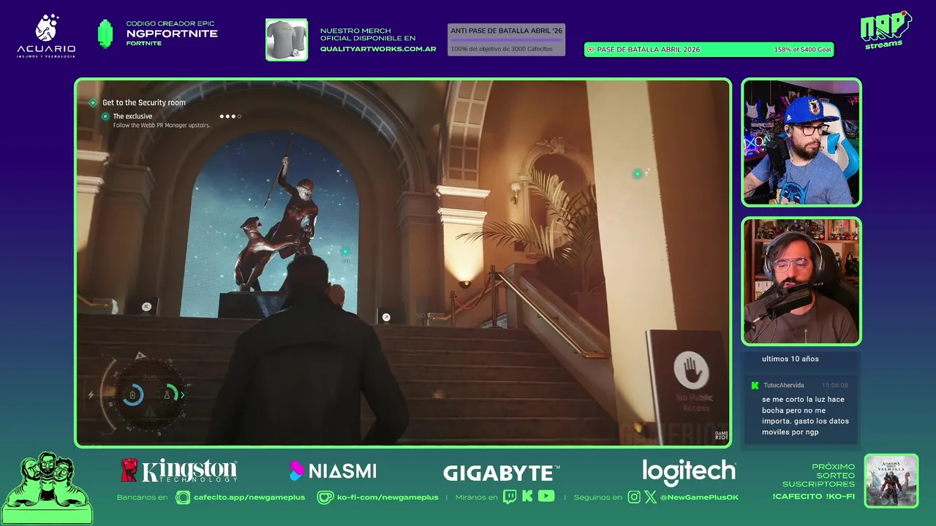Click the NGPFORTNITE creator code text
936x526 pixels.
[172, 34]
